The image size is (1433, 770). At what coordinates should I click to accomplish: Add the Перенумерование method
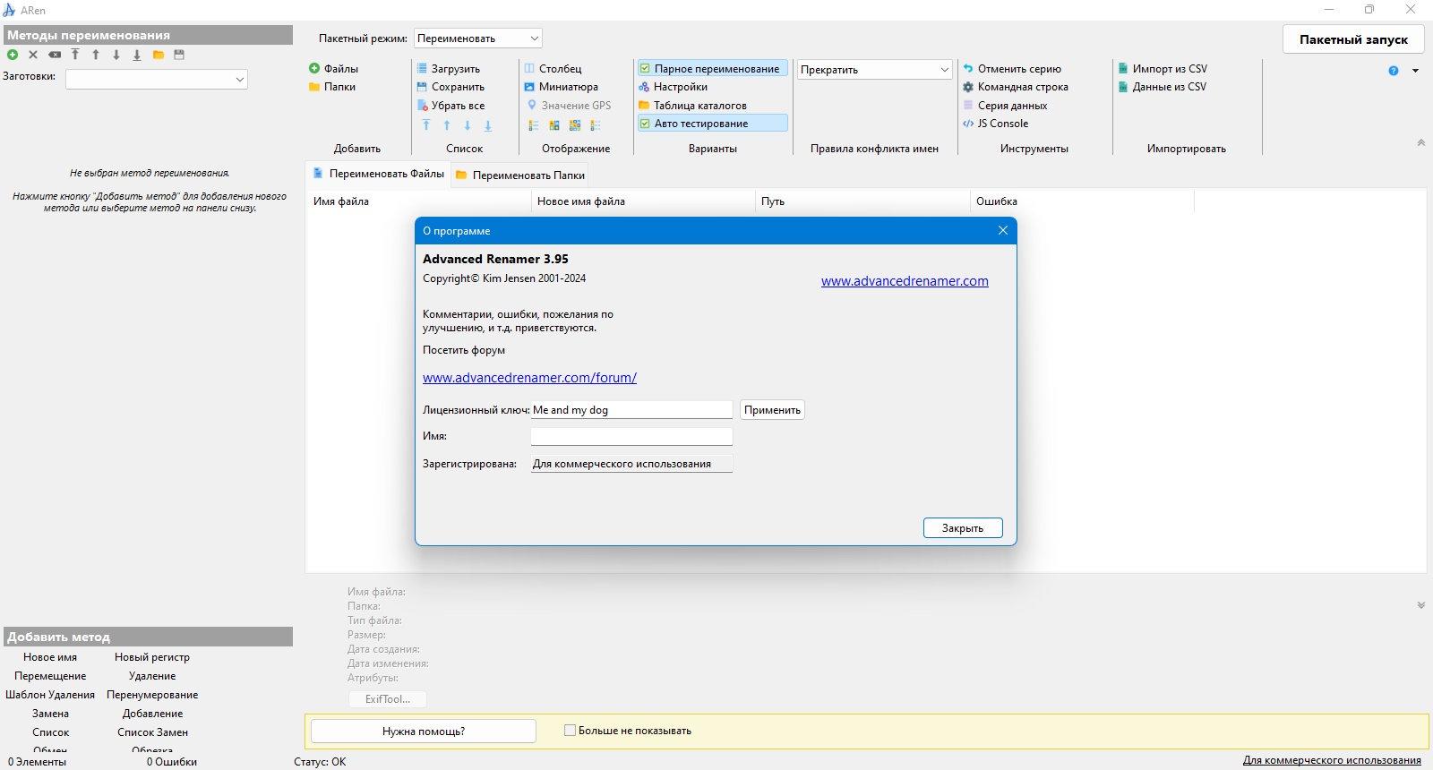[x=152, y=695]
